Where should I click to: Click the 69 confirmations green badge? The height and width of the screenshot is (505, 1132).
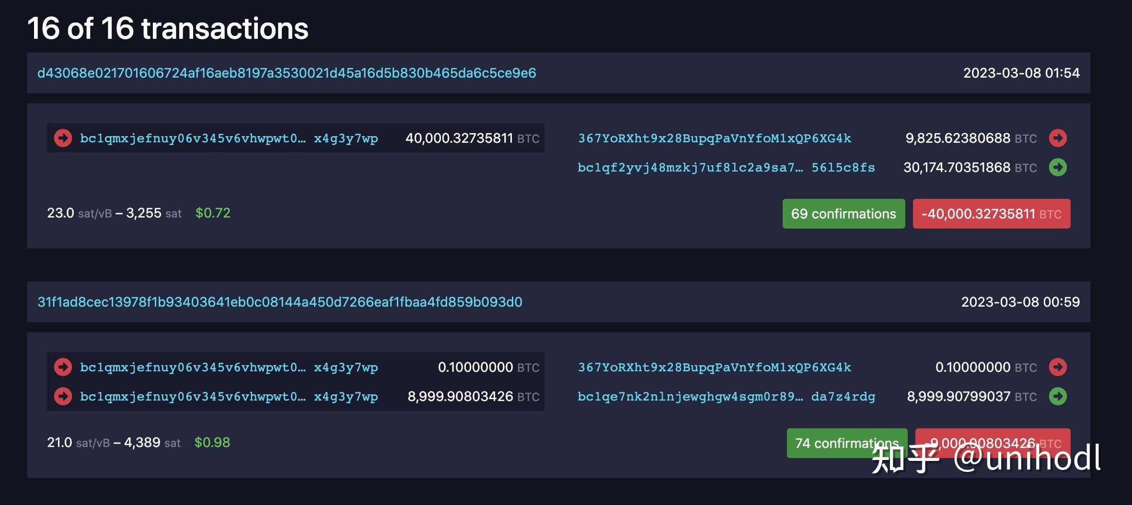pos(843,214)
